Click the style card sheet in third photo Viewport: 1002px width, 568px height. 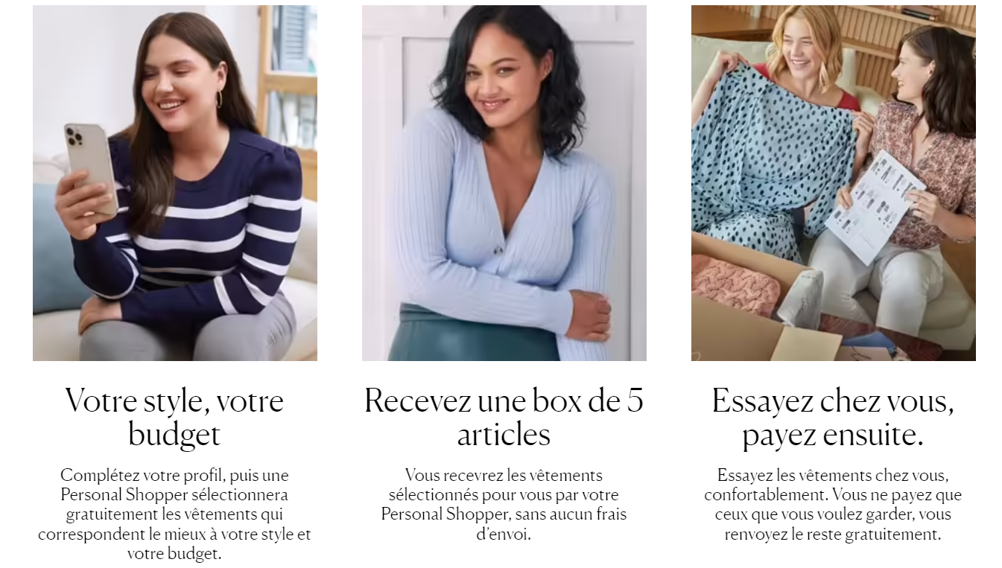coord(875,206)
